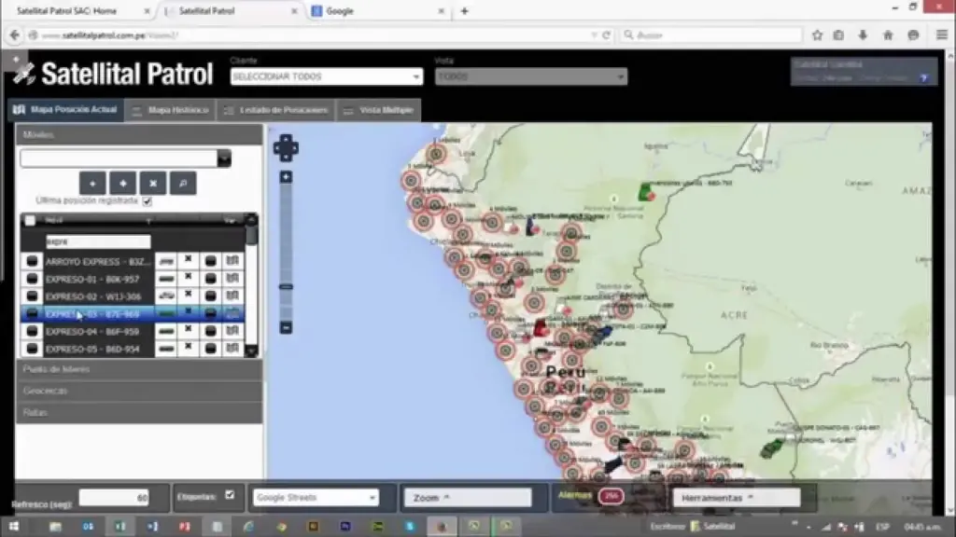956x537 pixels.
Task: Open the Vista TODOS dropdown
Action: [531, 76]
